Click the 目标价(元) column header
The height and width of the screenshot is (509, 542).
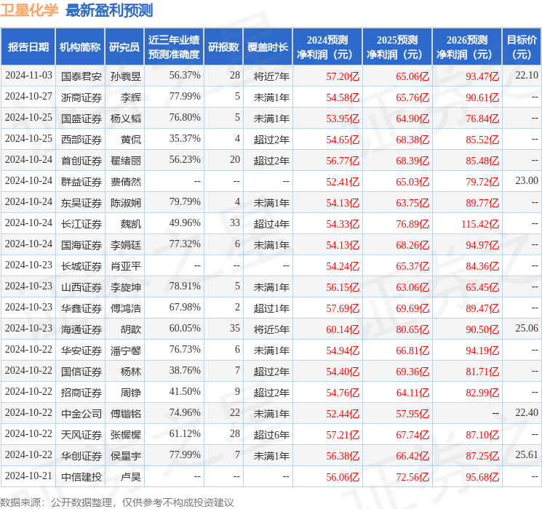522,47
